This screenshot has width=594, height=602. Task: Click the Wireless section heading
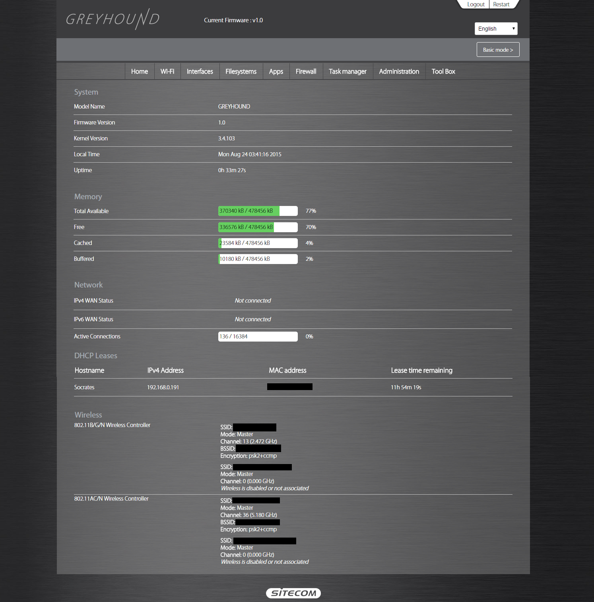coord(88,415)
